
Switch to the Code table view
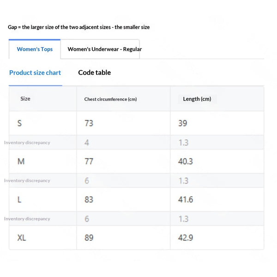coord(94,72)
